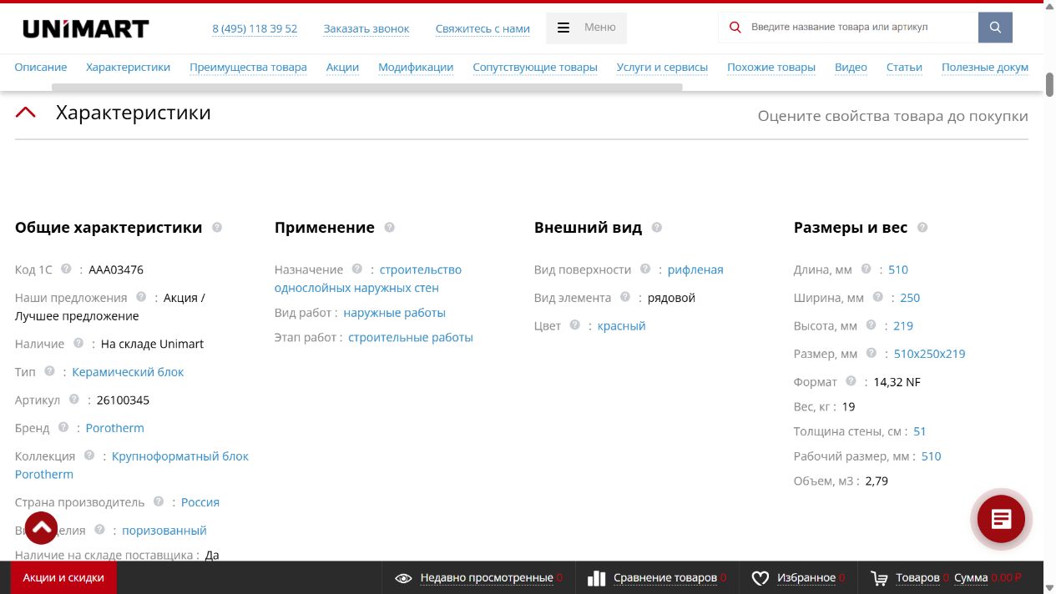Click help icon beside Коллекция
The height and width of the screenshot is (594, 1056).
89,456
